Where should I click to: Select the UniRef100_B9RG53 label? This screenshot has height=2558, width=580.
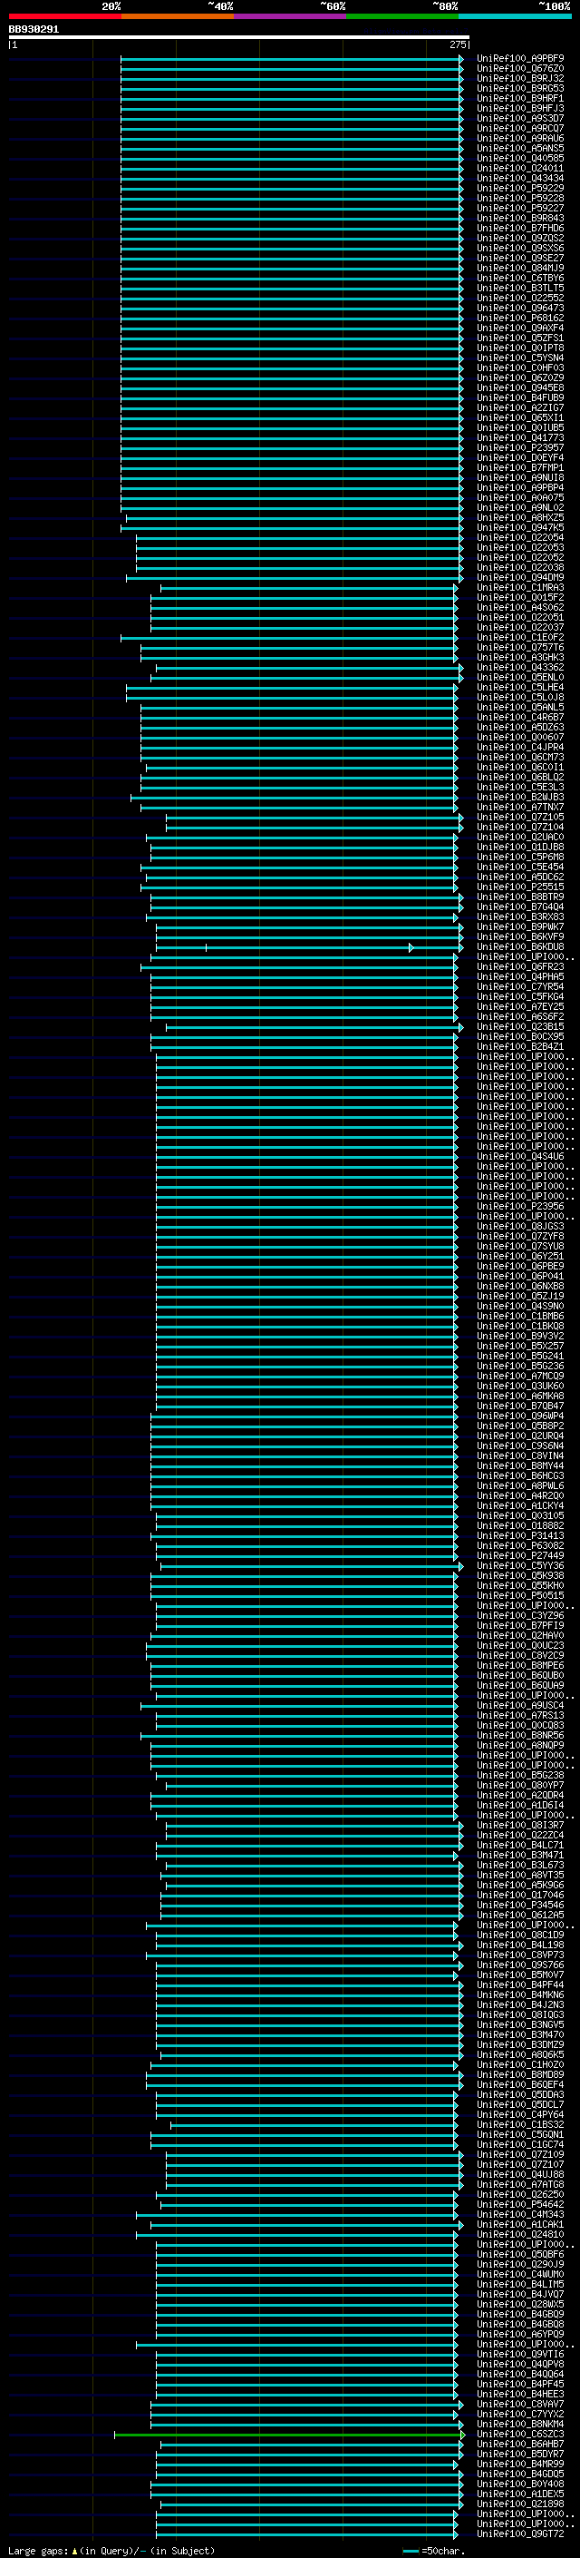click(x=519, y=88)
